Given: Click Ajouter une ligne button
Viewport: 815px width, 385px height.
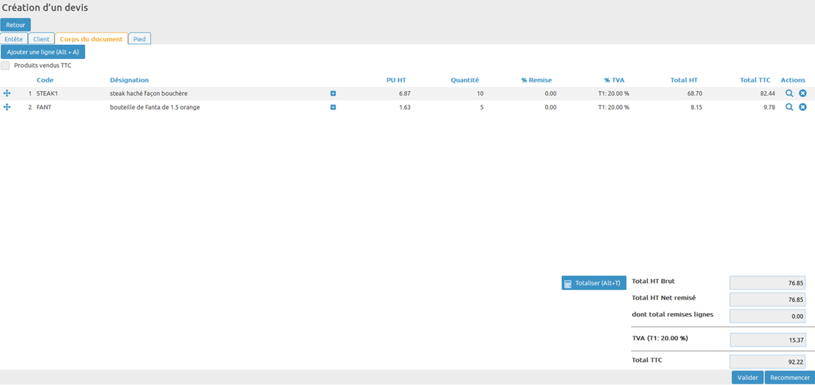Looking at the screenshot, I should 43,52.
